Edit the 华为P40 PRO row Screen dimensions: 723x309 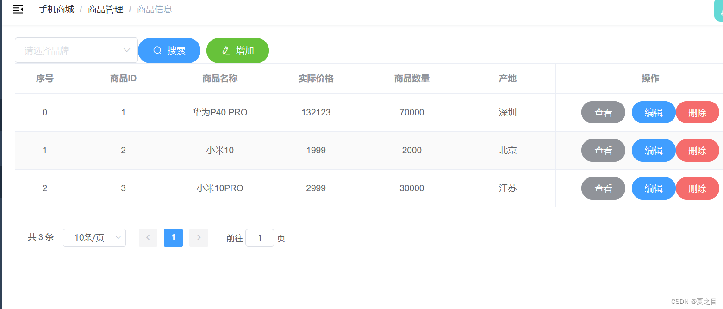click(x=654, y=112)
